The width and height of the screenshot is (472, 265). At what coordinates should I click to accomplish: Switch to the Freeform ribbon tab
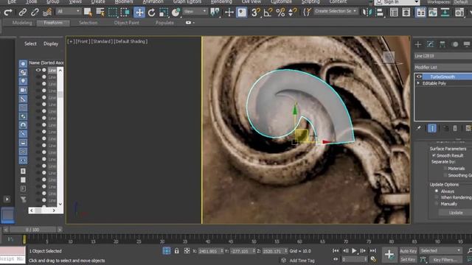coord(53,23)
